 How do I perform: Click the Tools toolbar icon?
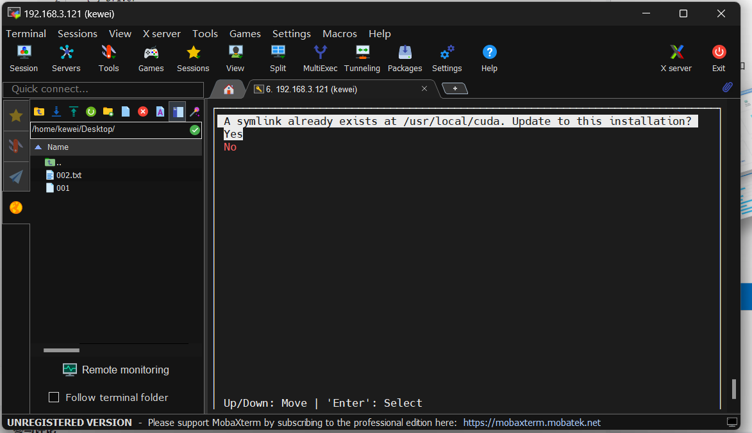[x=108, y=58]
